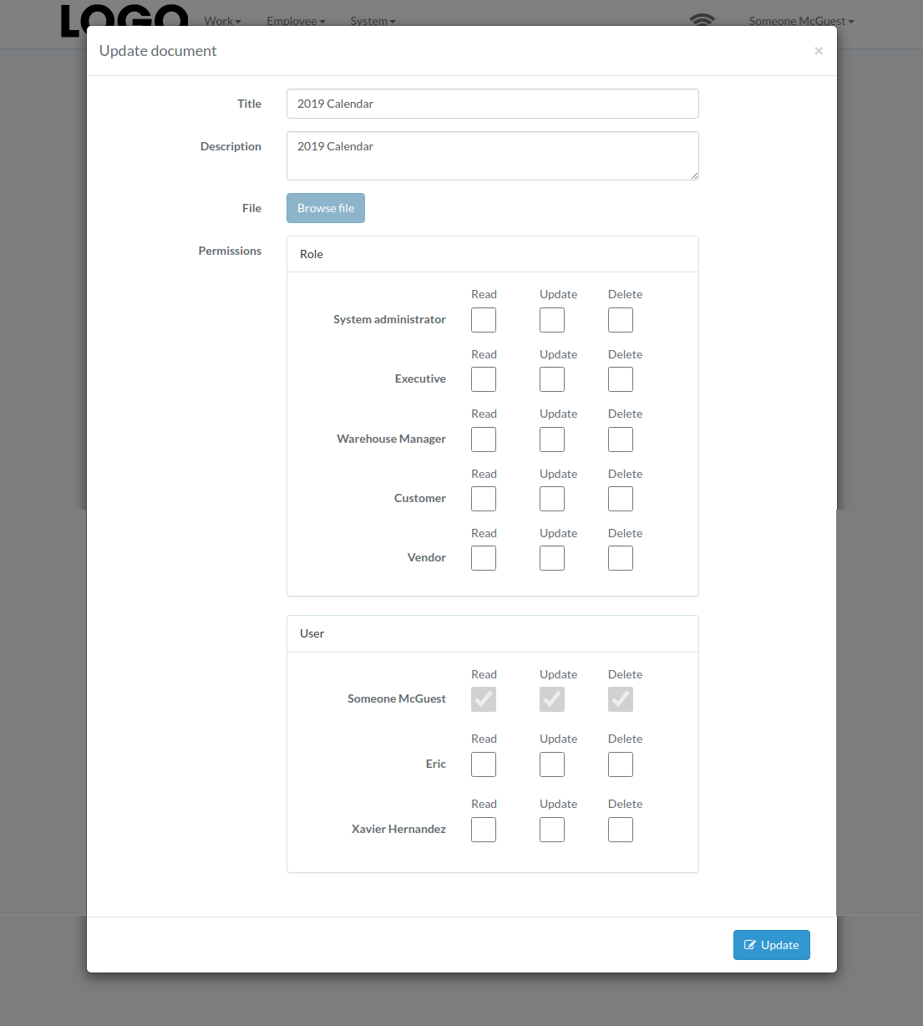
Task: Click Someone McGuest's checked Delete box
Action: click(621, 699)
